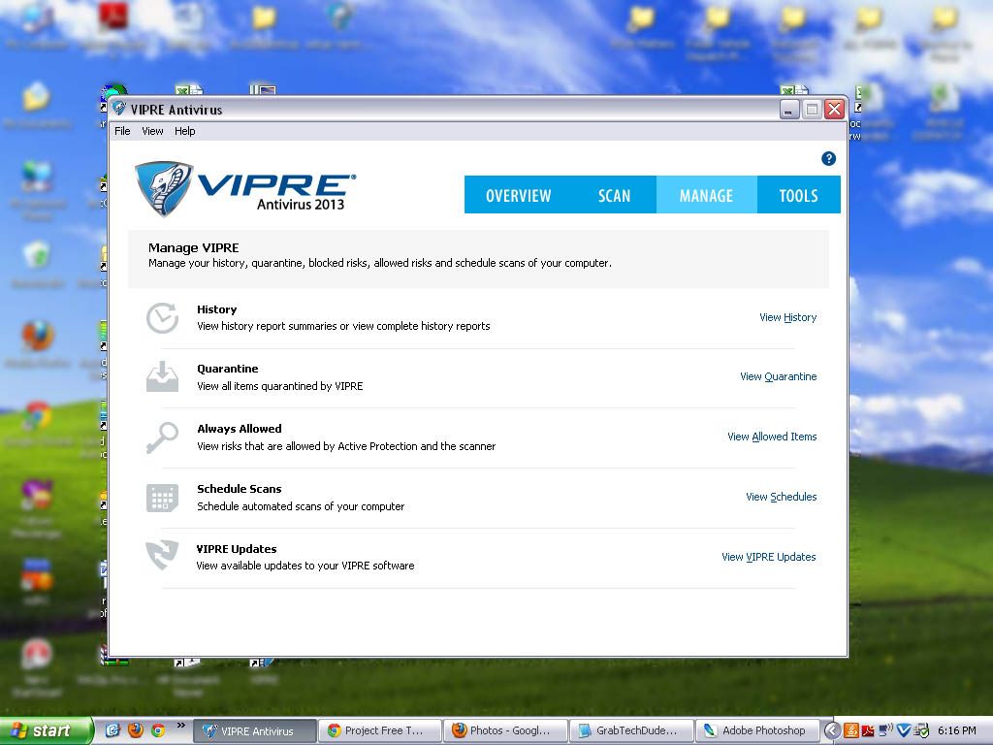Click "View risks that are allowed" description
993x745 pixels.
pos(346,446)
